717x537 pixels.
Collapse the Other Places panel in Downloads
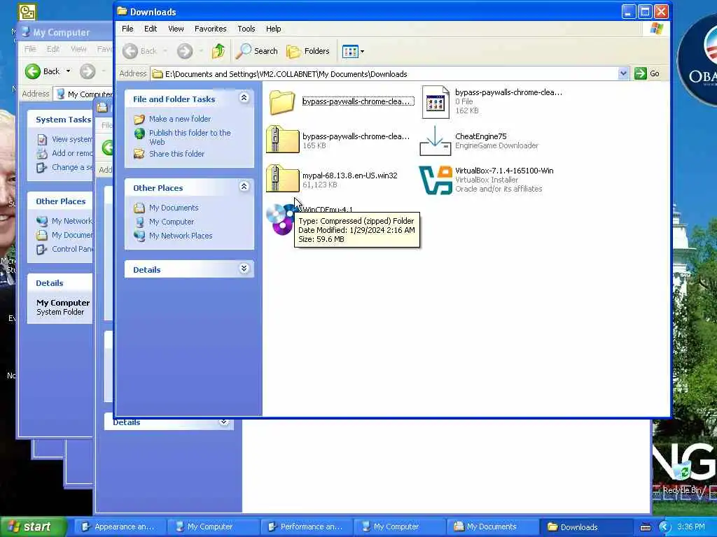[x=244, y=187]
